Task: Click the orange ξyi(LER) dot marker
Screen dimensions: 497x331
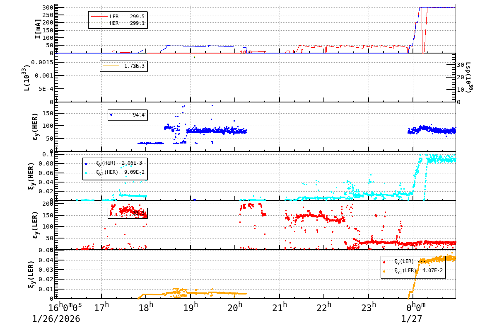Action: click(x=384, y=271)
